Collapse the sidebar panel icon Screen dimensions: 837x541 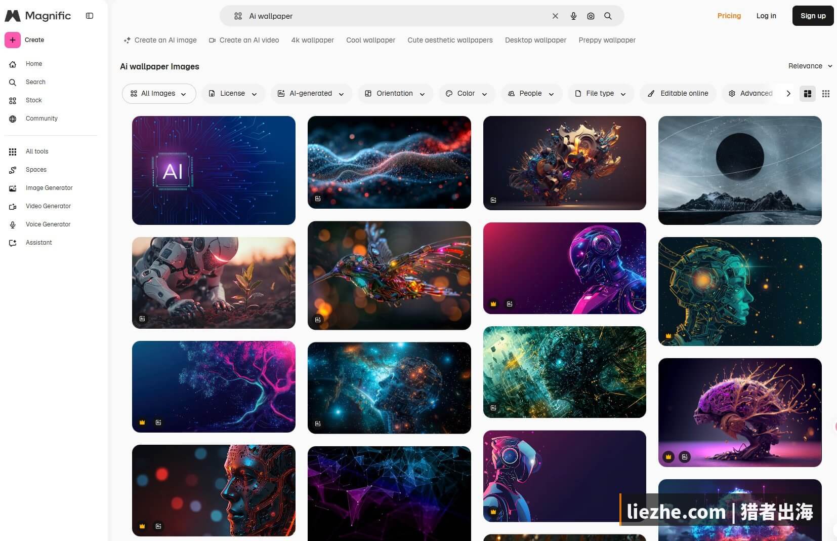[90, 16]
